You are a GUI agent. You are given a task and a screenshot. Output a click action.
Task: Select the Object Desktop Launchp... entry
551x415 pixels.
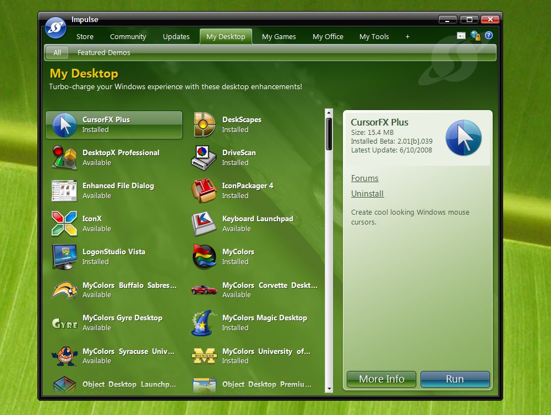[x=114, y=386]
